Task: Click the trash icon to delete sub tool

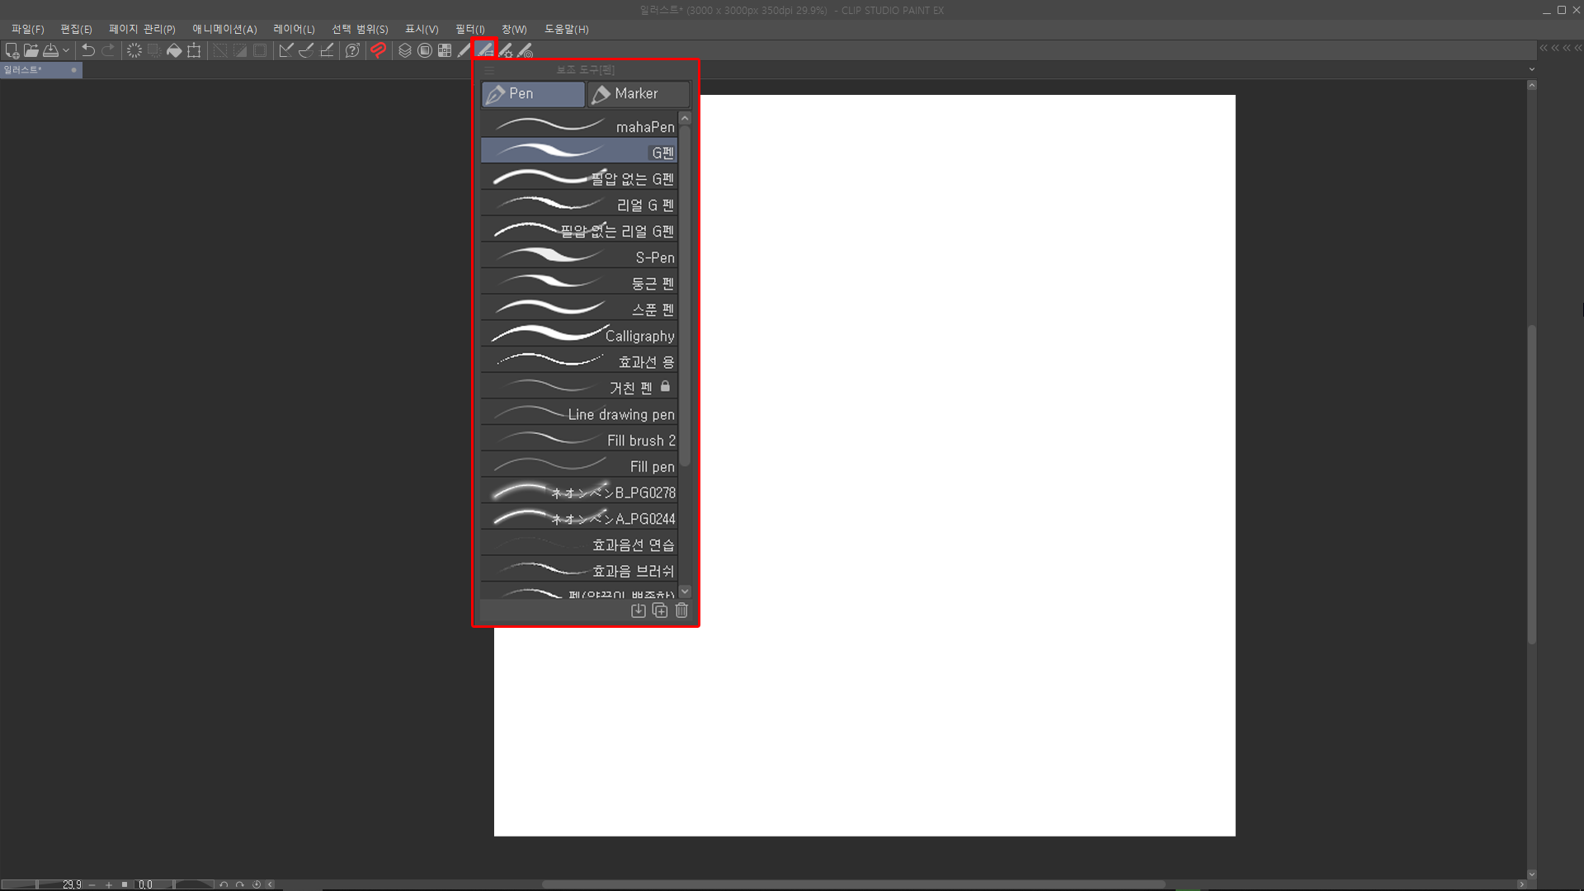Action: (681, 610)
